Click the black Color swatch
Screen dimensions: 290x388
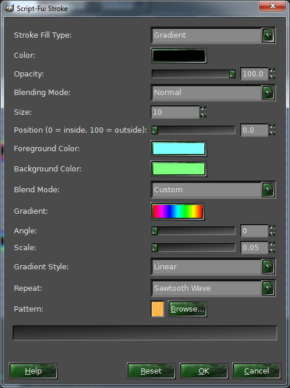(x=179, y=56)
